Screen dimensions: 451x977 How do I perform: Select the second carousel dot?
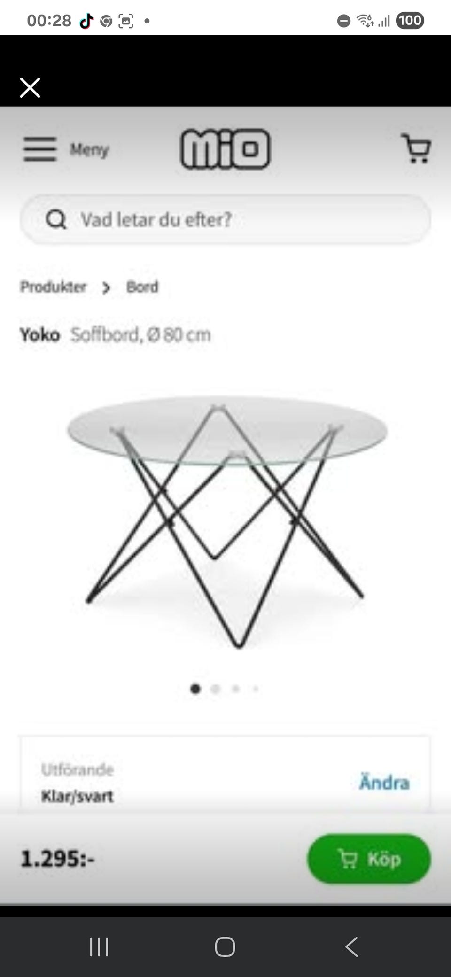tap(216, 689)
